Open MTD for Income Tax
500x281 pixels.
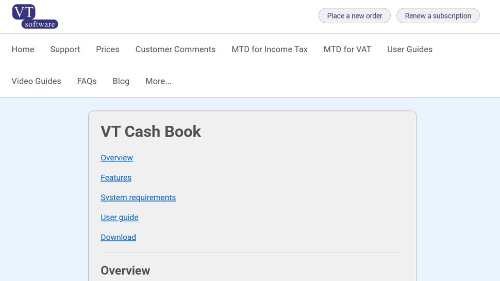270,49
